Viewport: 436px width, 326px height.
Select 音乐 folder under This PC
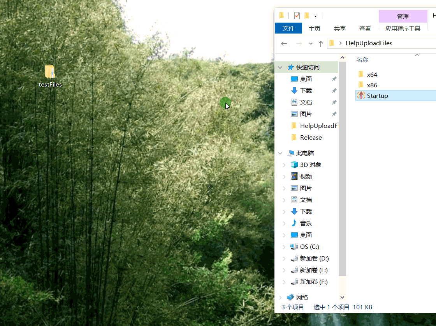(306, 223)
